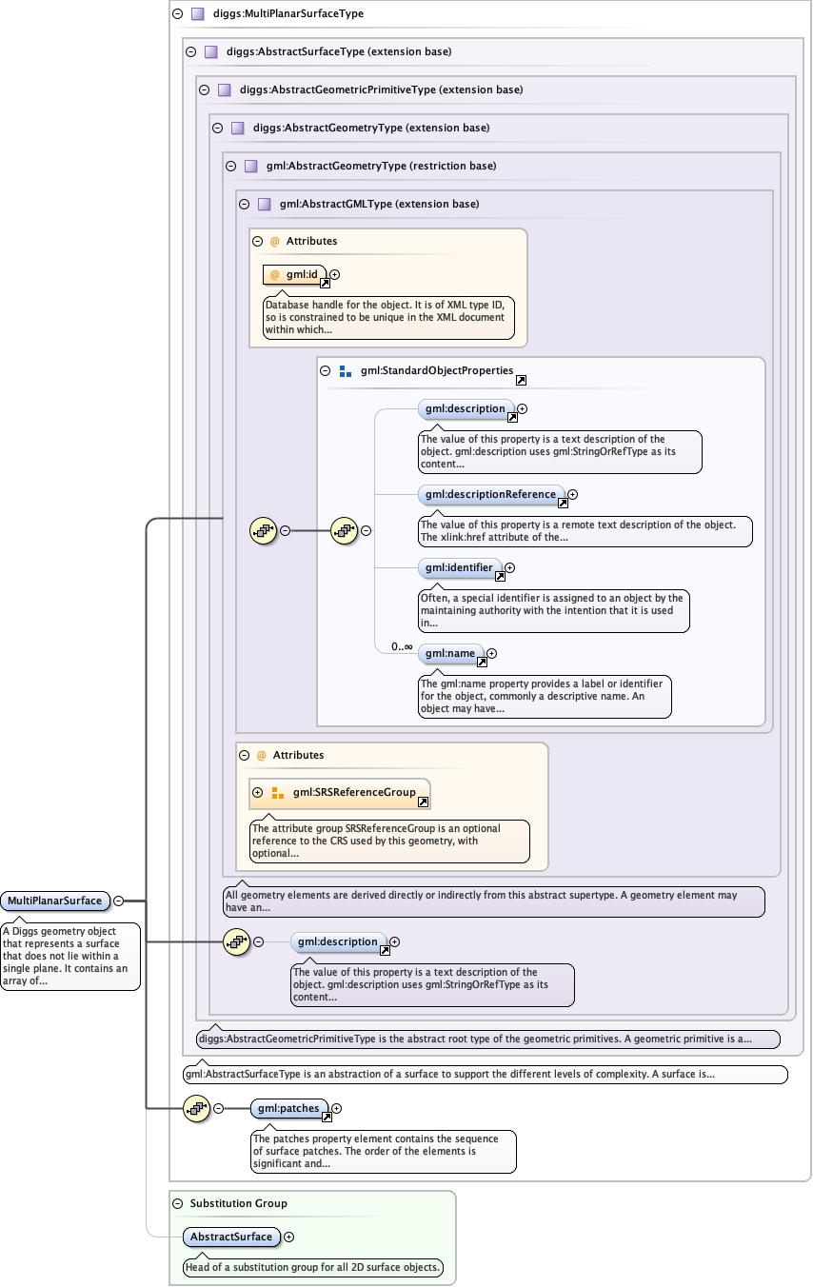813x1287 pixels.
Task: Collapse the MultiPlanarSurface root element
Action: click(x=119, y=901)
